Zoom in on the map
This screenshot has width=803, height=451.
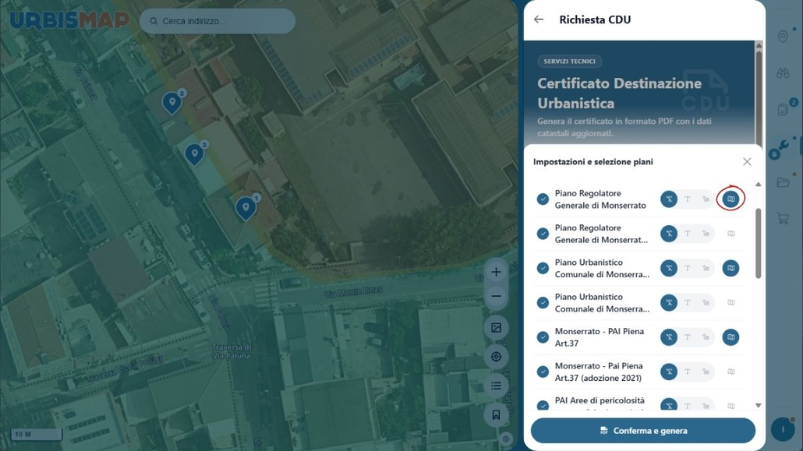pyautogui.click(x=496, y=272)
